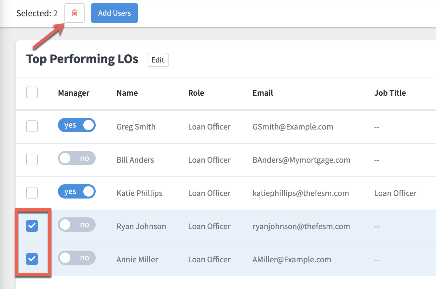The height and width of the screenshot is (289, 436).
Task: Turn off Katie Phillips' Manager toggle
Action: coord(77,191)
